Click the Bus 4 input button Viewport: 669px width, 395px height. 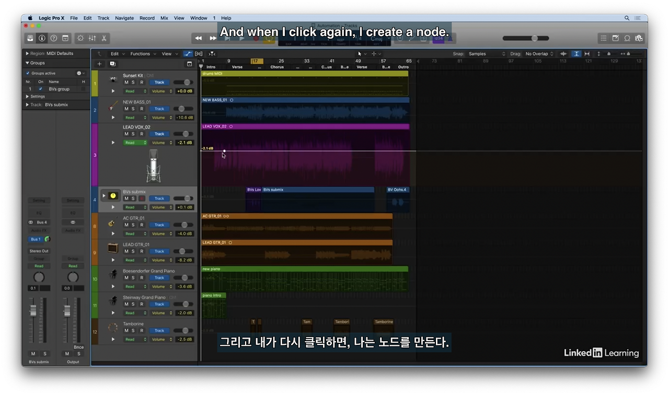click(x=42, y=222)
